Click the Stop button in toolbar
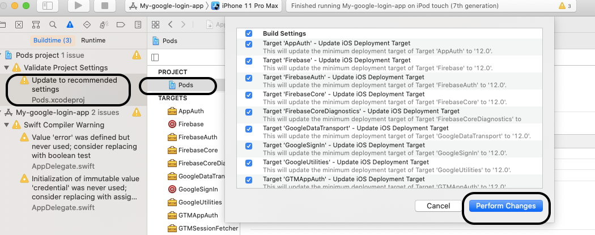The width and height of the screenshot is (595, 235). tap(104, 6)
